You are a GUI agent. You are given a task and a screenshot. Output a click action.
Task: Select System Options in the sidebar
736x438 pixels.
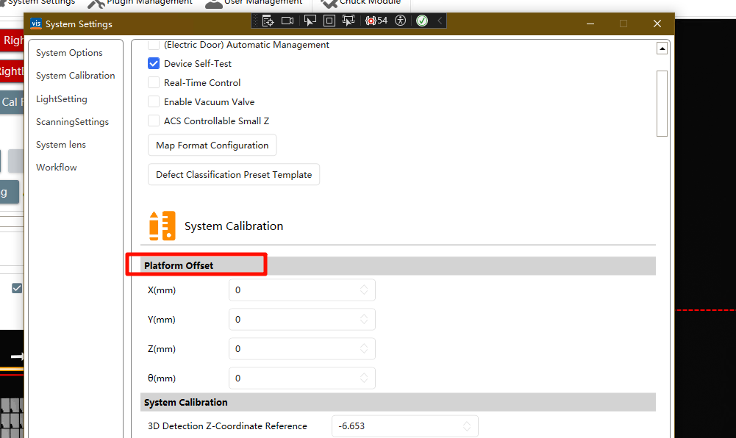69,52
